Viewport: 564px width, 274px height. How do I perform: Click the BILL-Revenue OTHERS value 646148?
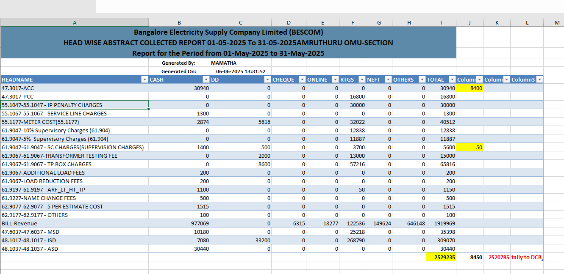[409, 223]
